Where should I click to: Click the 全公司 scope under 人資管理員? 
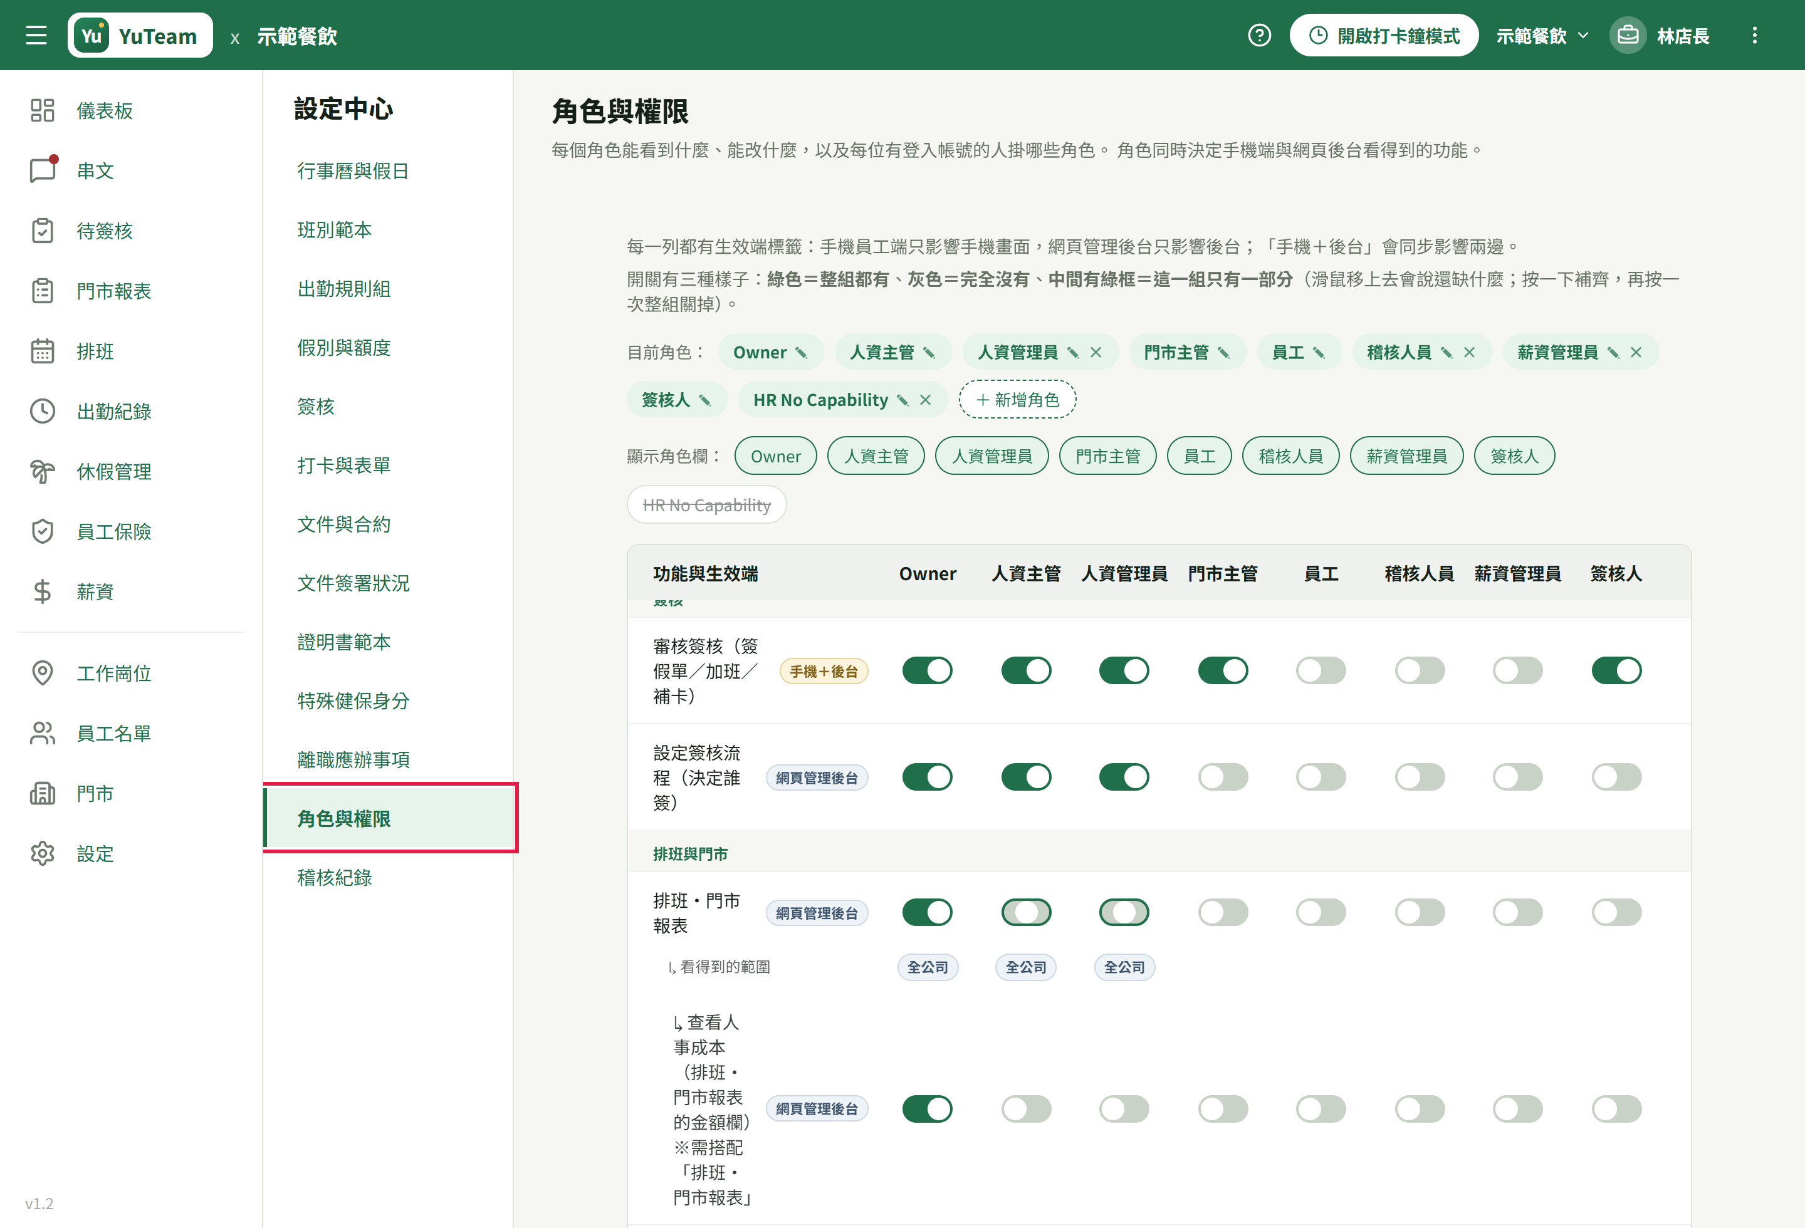click(1124, 967)
